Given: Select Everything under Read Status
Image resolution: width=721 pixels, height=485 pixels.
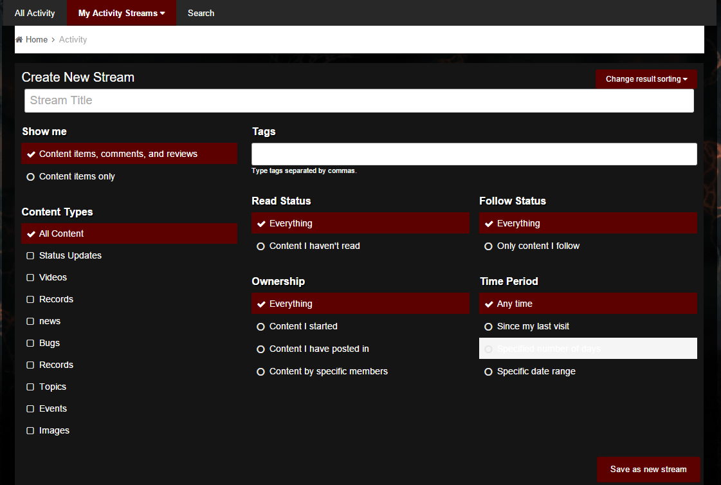Looking at the screenshot, I should pos(360,223).
